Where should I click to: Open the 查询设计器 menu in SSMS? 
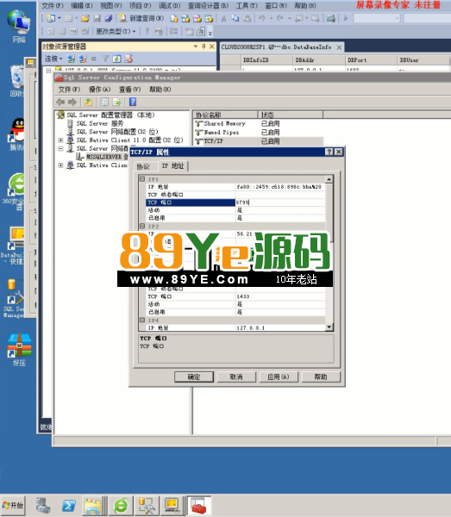pyautogui.click(x=208, y=6)
